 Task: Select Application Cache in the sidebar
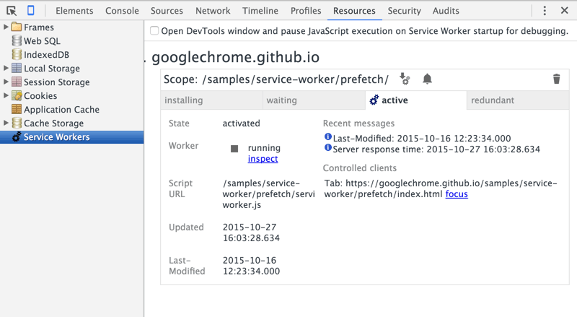(71, 109)
